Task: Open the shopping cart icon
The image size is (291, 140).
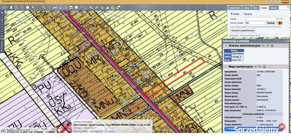Action: [102, 7]
